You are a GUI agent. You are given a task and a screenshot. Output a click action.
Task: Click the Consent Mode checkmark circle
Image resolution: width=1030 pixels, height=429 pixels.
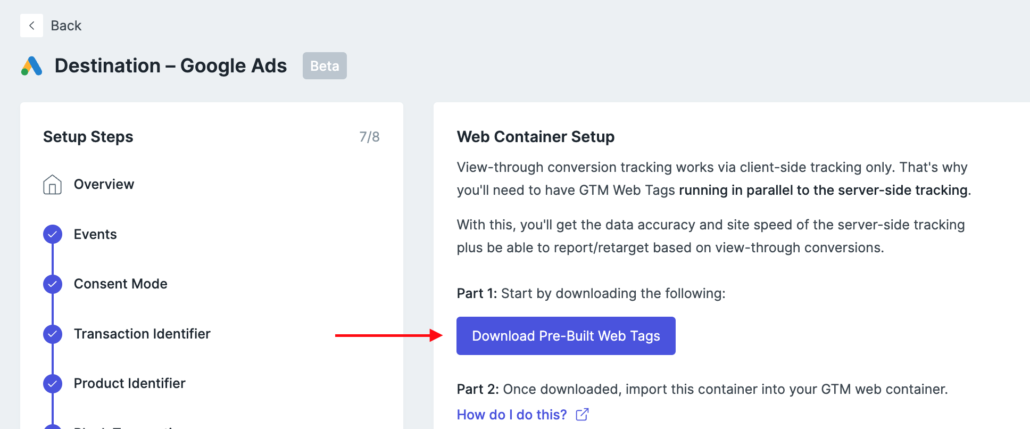(x=52, y=284)
